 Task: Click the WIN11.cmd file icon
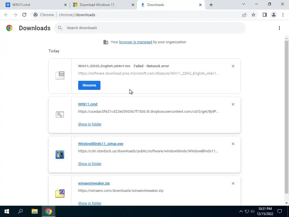[x=60, y=115]
